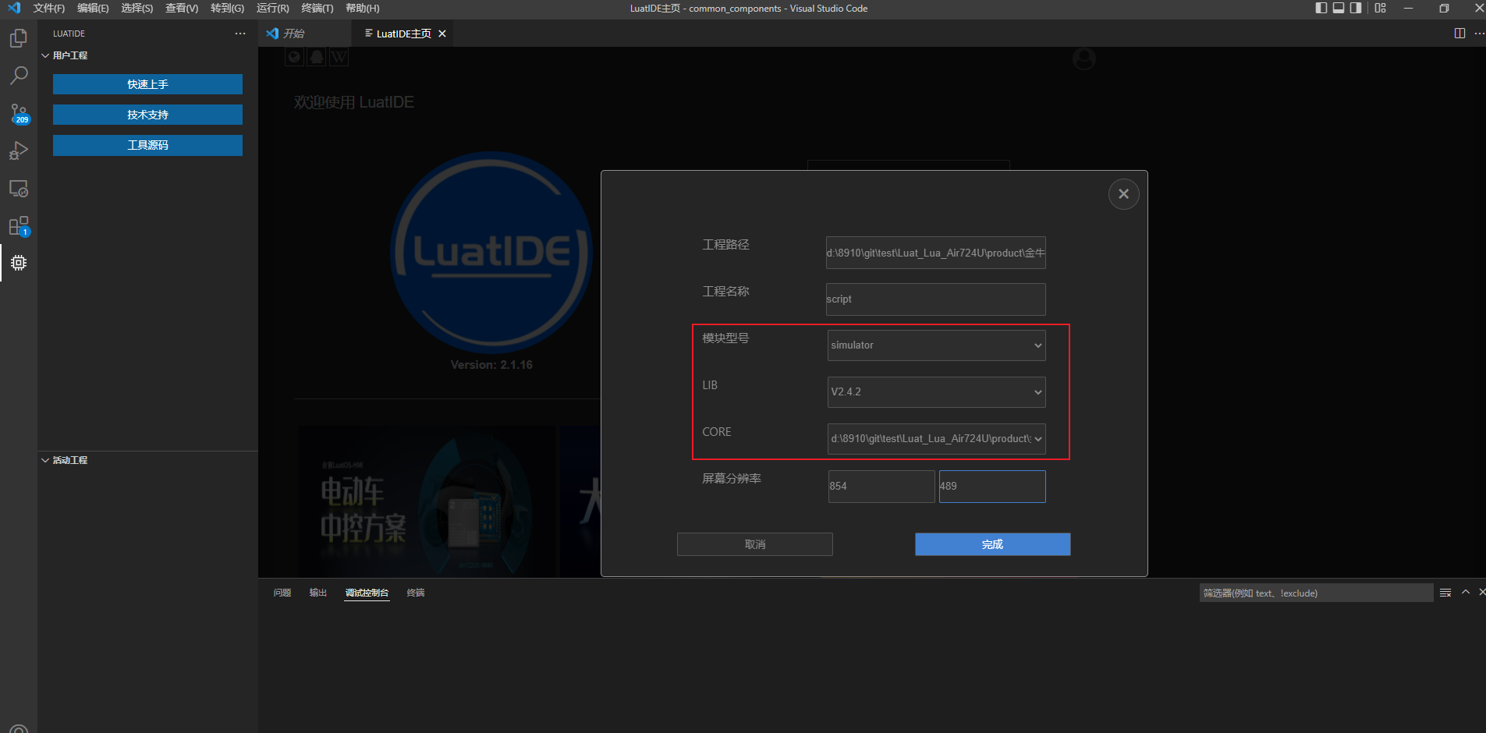Open the Explorer view in activity bar
Image resolution: width=1486 pixels, height=733 pixels.
point(19,38)
